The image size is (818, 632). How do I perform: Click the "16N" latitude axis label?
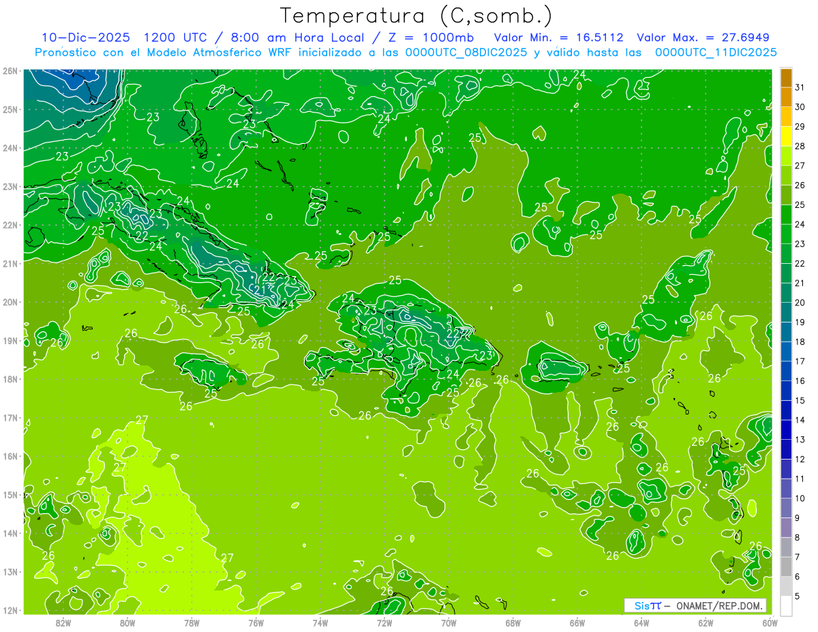pos(10,455)
